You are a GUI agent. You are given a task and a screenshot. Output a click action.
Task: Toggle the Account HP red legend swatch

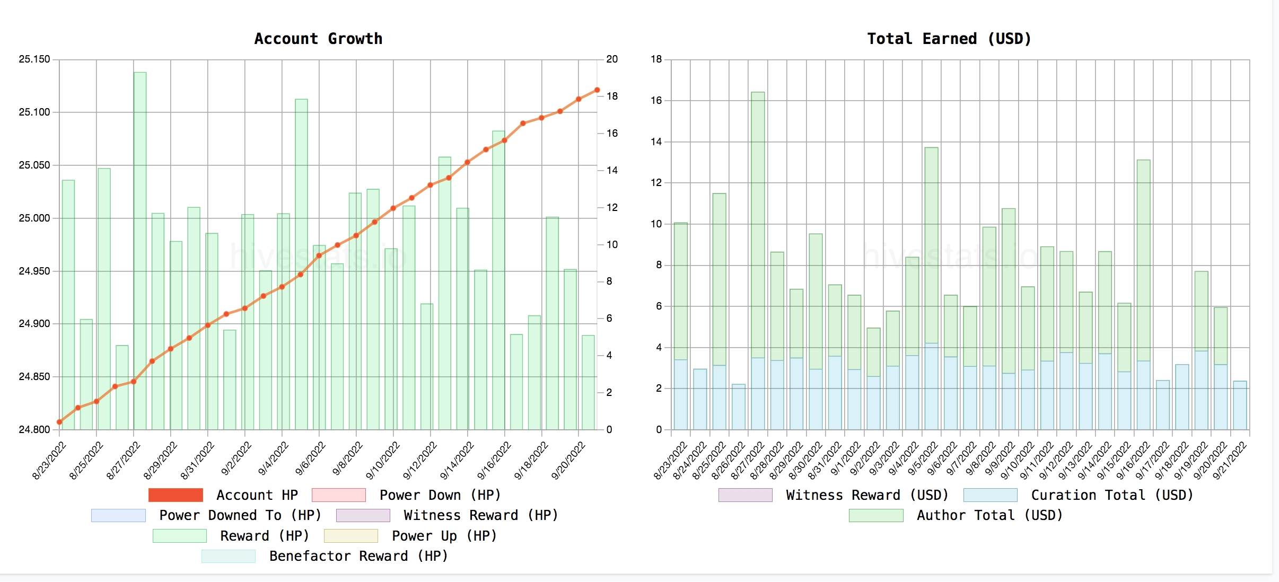pyautogui.click(x=176, y=495)
